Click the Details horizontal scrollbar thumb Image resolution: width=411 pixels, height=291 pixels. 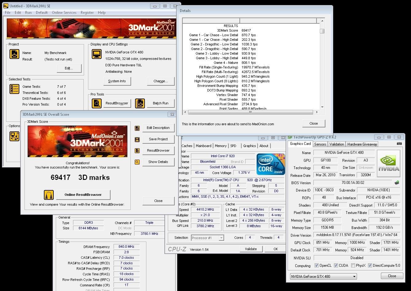(250, 112)
